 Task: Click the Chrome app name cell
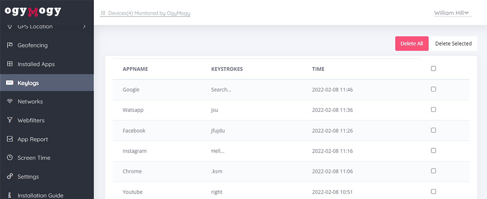tap(132, 171)
